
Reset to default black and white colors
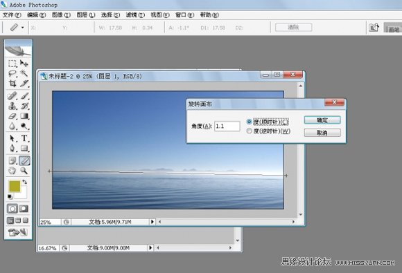(10, 196)
